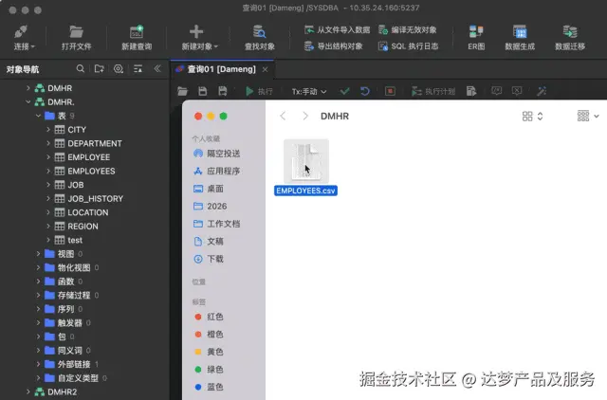Expand the JOB table

48,185
